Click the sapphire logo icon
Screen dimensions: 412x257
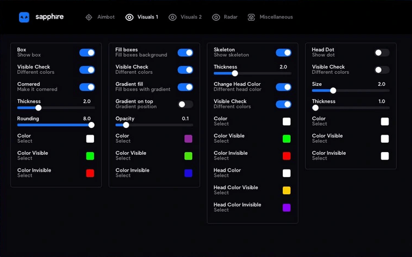pos(24,17)
